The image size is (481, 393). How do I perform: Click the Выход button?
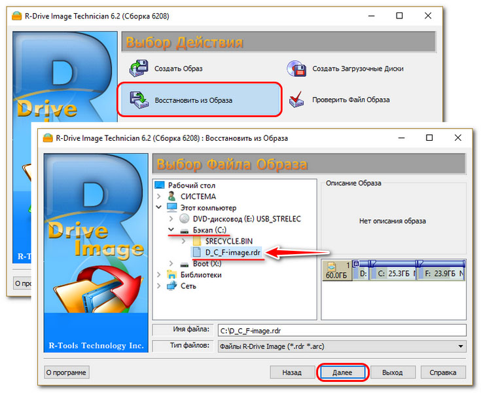point(393,373)
